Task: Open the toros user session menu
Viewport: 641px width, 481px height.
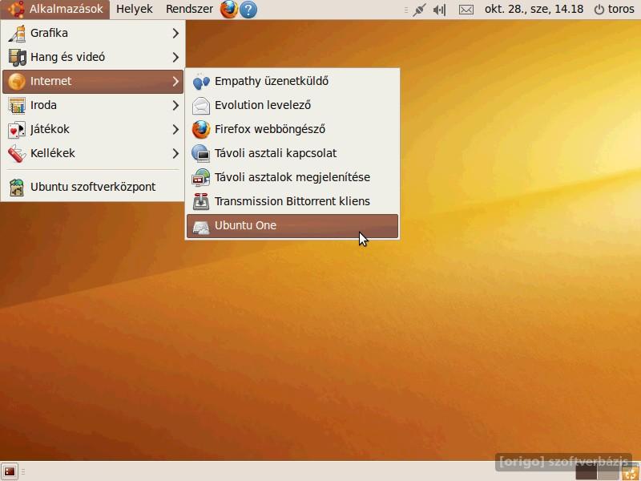Action: tap(614, 9)
